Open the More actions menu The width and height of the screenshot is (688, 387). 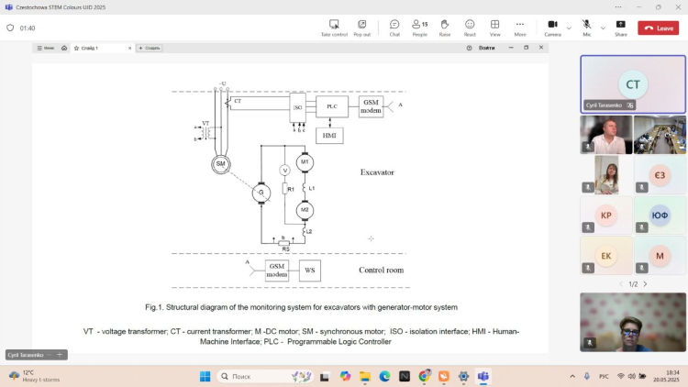click(520, 28)
